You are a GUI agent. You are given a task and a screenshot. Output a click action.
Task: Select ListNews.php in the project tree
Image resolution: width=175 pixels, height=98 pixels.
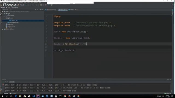(14, 21)
